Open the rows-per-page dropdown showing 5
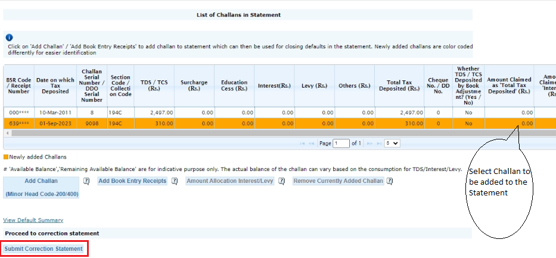 [x=392, y=144]
